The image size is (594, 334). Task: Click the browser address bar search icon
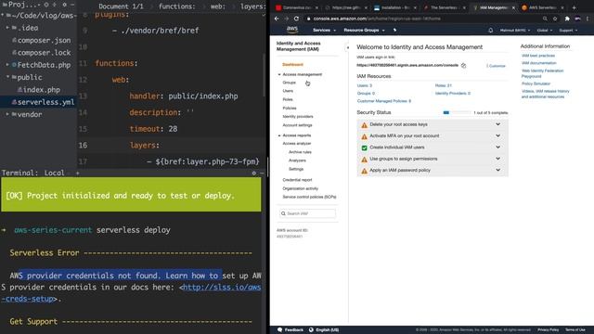pos(545,19)
